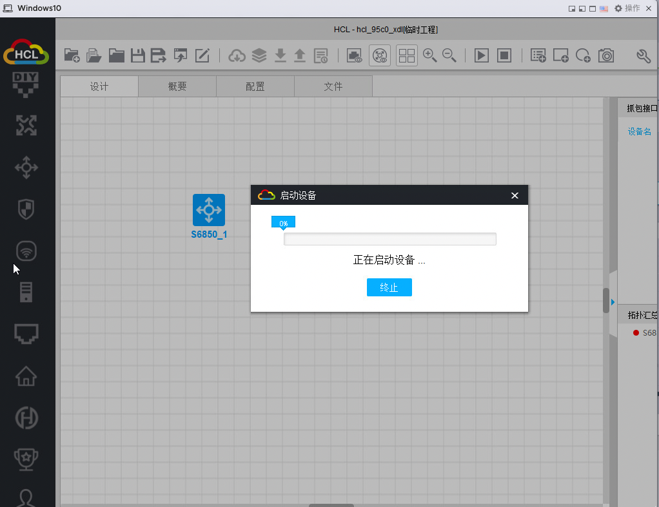Viewport: 659px width, 507px height.
Task: Open the H3C circle sidebar icon
Action: (26, 418)
